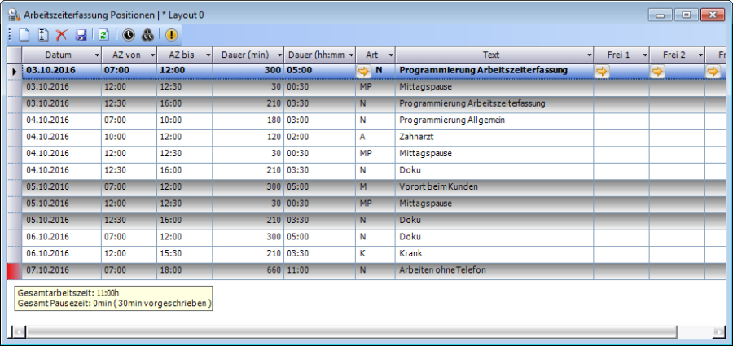Image resolution: width=733 pixels, height=346 pixels.
Task: Click the new document icon in toolbar
Action: pos(24,35)
